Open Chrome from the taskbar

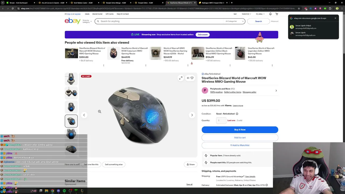(52, 191)
